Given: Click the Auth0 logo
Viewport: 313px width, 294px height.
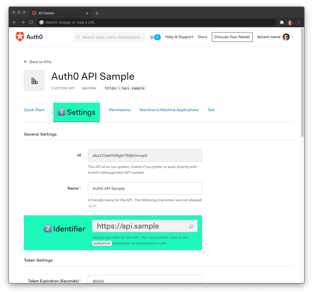Looking at the screenshot, I should coord(29,37).
